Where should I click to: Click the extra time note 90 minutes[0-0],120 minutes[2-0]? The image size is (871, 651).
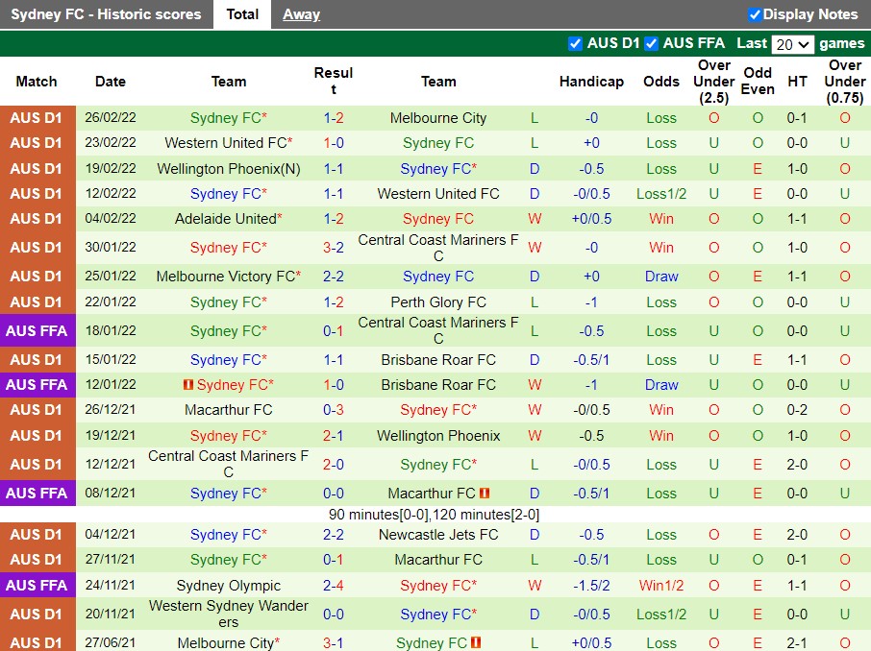434,515
